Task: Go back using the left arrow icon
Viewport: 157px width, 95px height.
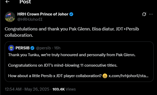Action: click(x=7, y=2)
